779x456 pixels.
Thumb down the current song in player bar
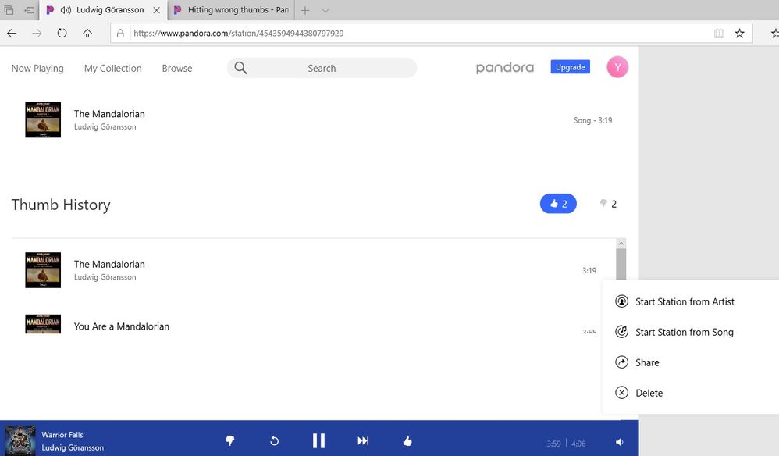pos(230,441)
